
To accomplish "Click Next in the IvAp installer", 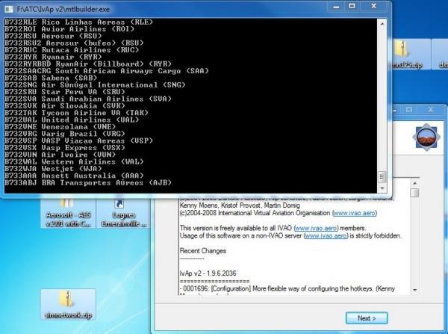I will click(x=367, y=318).
